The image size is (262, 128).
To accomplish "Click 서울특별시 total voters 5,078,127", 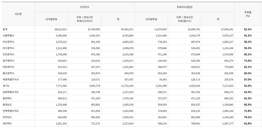I will coord(228,35).
